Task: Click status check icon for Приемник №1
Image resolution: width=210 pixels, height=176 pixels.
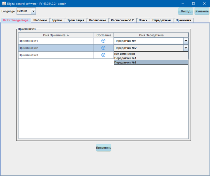Action: click(x=103, y=41)
